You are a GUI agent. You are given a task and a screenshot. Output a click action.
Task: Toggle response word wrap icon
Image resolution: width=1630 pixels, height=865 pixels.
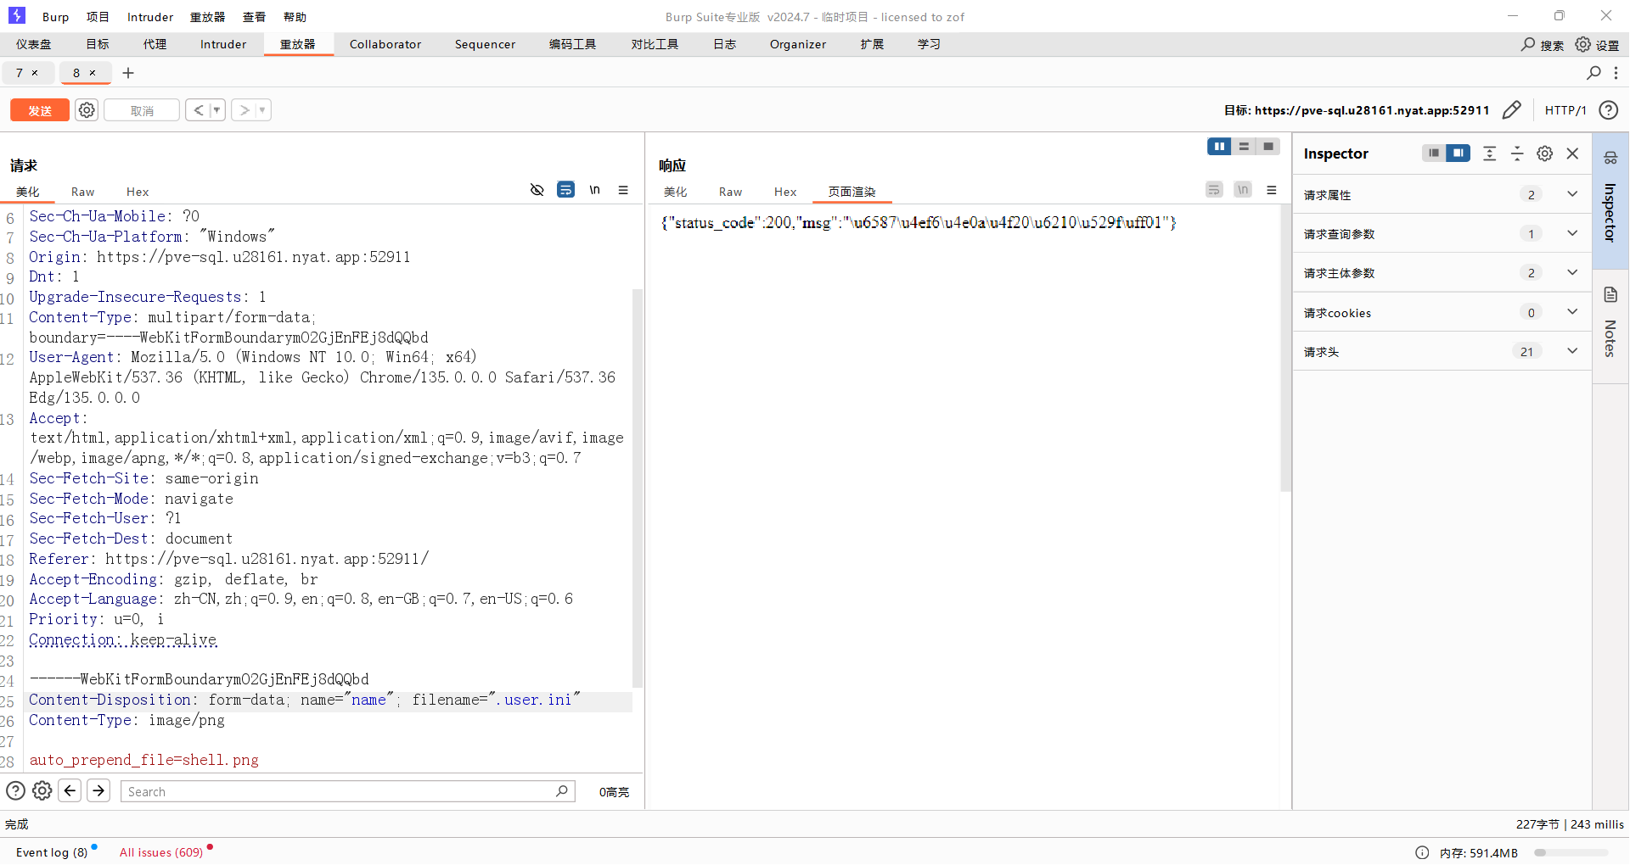pyautogui.click(x=1214, y=189)
